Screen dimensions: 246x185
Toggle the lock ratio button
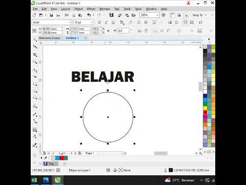tap(108, 31)
